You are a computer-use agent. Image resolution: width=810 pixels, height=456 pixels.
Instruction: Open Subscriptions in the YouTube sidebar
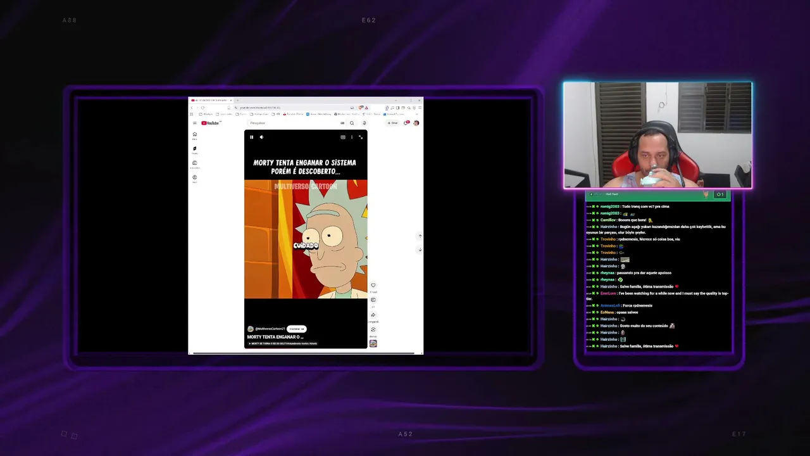click(195, 164)
